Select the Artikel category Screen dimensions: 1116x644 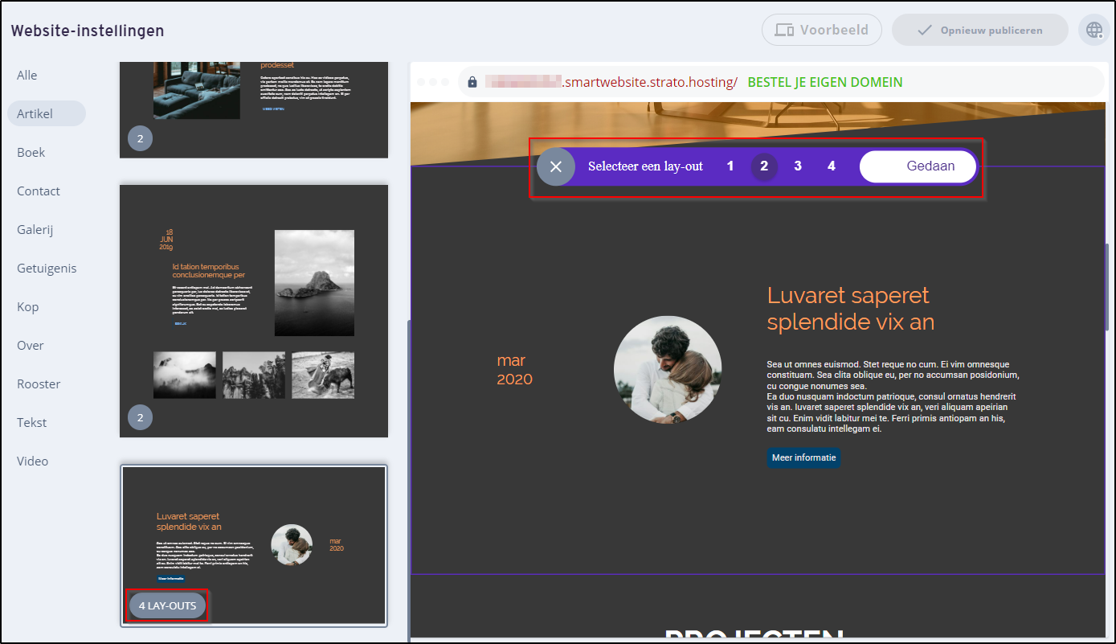coord(35,114)
